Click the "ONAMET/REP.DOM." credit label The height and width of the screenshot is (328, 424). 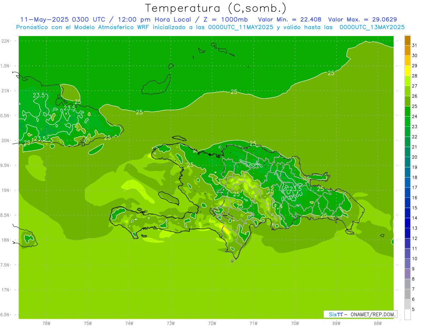pyautogui.click(x=373, y=314)
